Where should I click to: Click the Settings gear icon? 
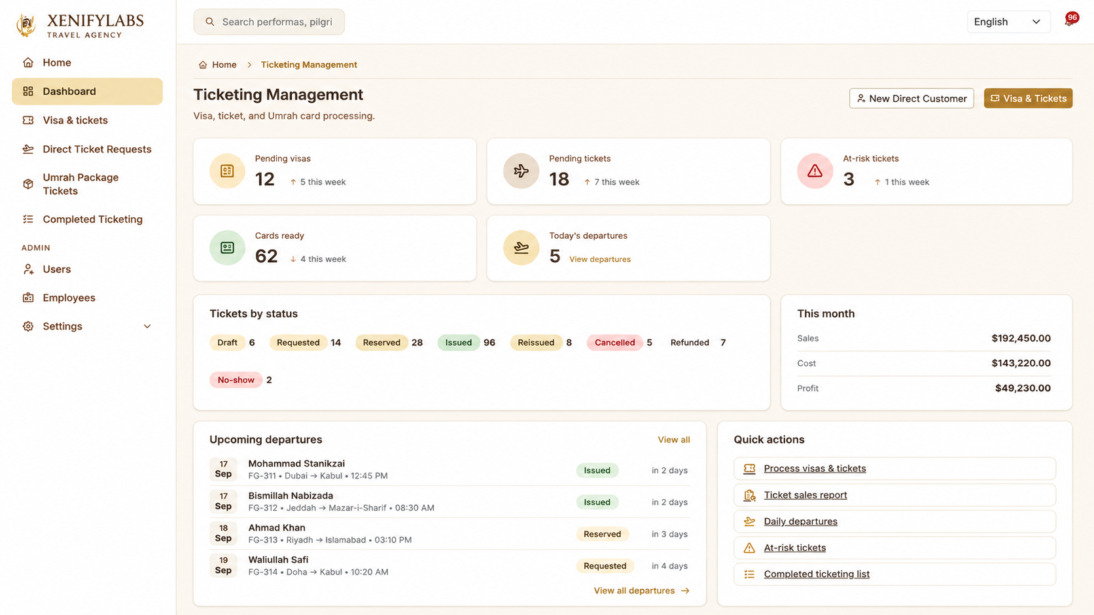coord(28,326)
